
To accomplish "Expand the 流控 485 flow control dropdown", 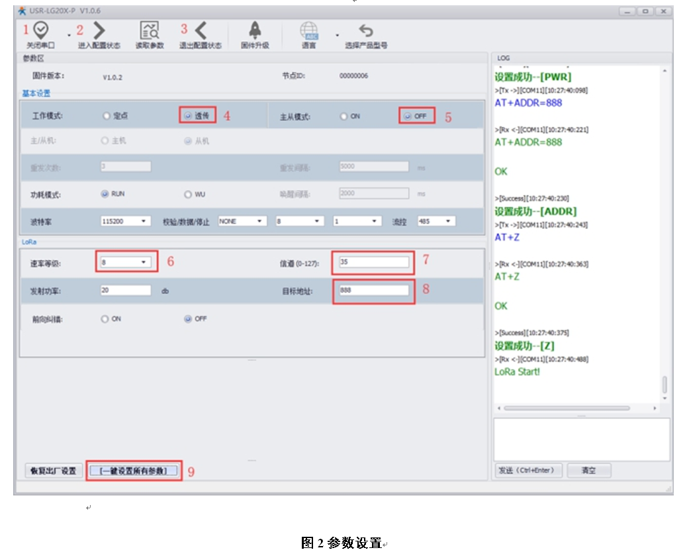I will click(436, 221).
